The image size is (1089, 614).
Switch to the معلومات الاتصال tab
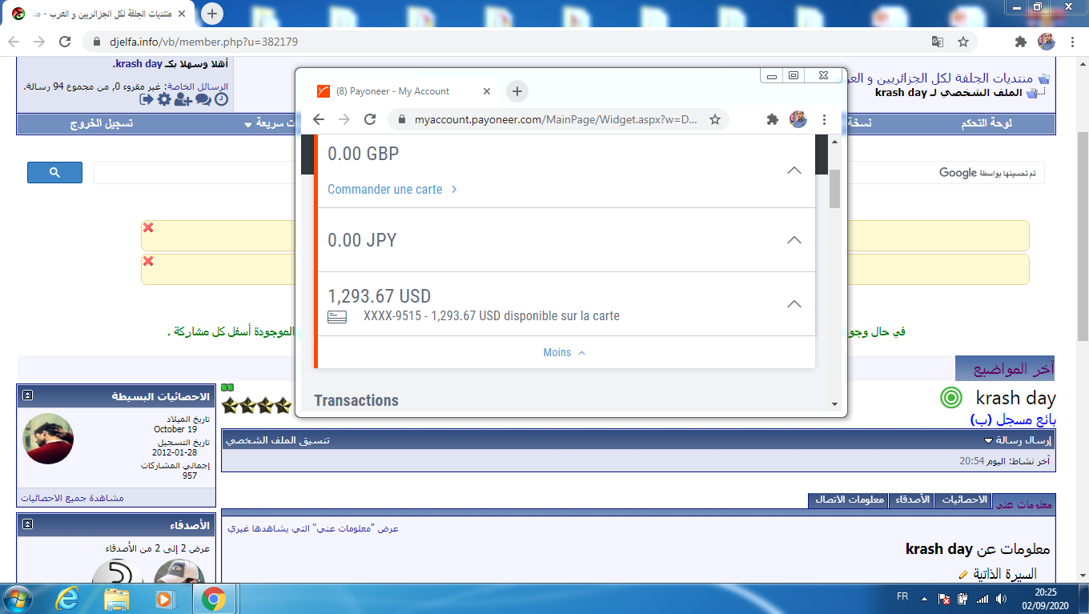847,500
